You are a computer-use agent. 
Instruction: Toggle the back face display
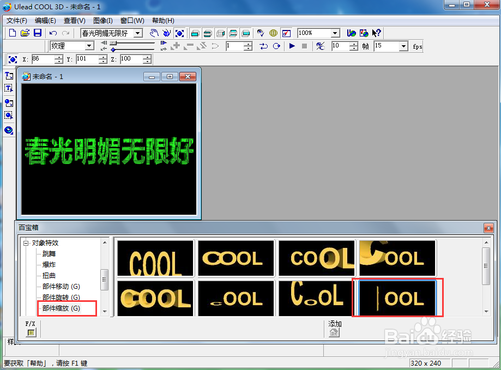tap(246, 33)
